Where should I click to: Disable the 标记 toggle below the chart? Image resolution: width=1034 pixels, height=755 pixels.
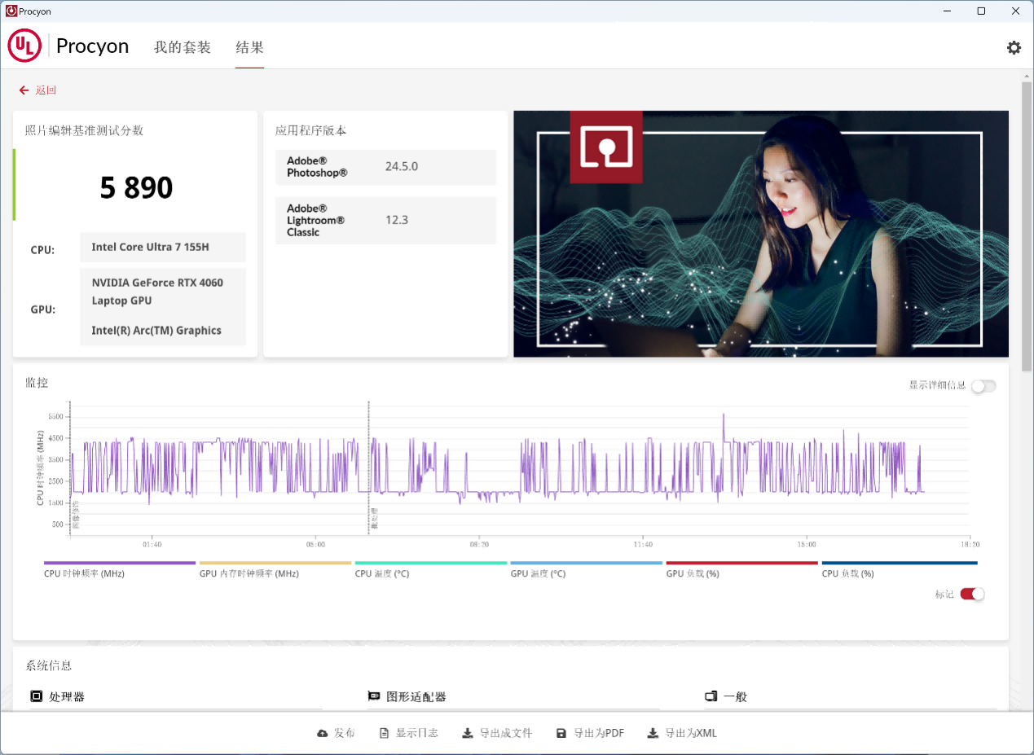(972, 595)
